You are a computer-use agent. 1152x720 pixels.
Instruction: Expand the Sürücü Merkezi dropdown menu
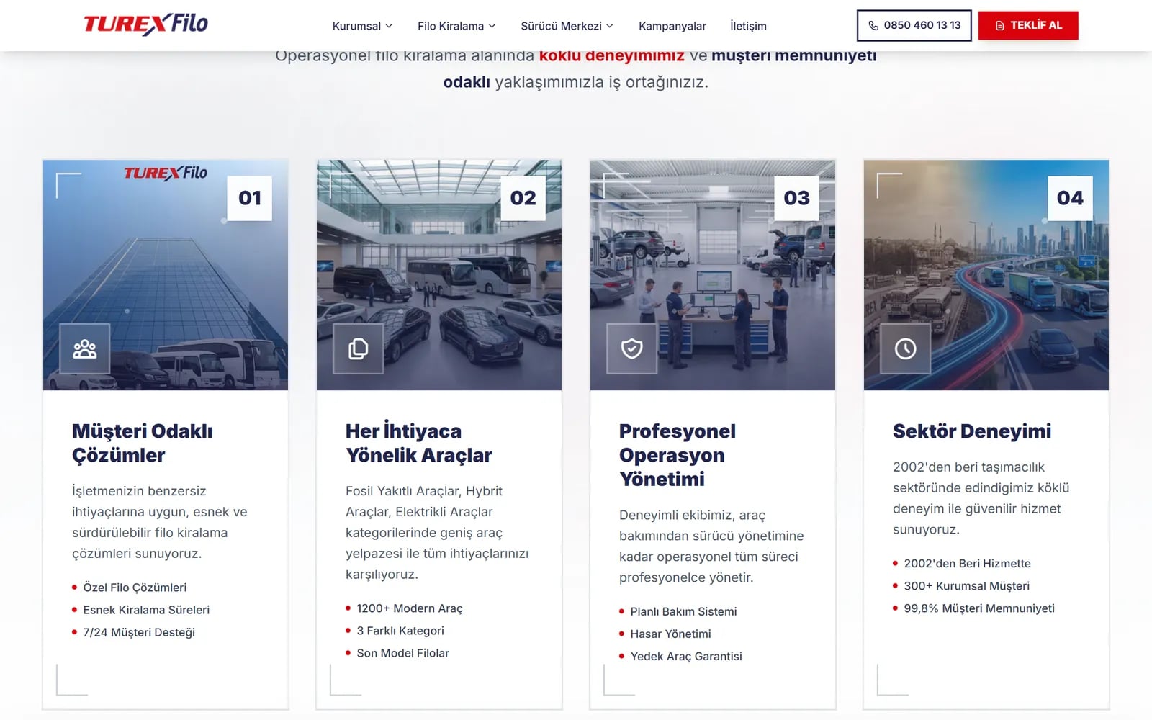[x=567, y=26]
